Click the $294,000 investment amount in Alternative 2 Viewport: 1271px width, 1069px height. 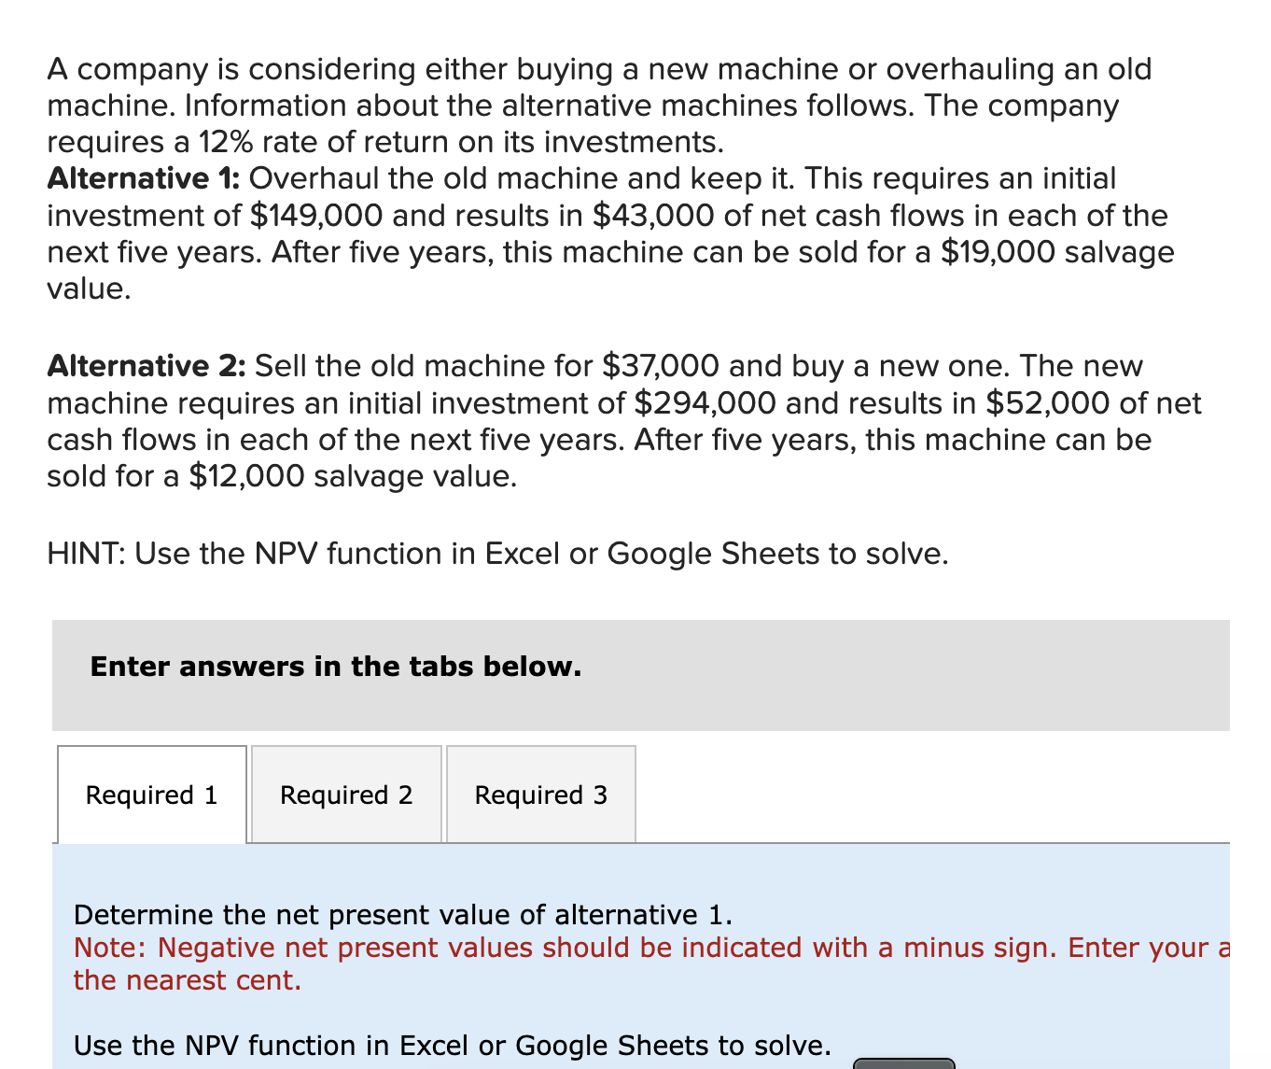(x=705, y=403)
